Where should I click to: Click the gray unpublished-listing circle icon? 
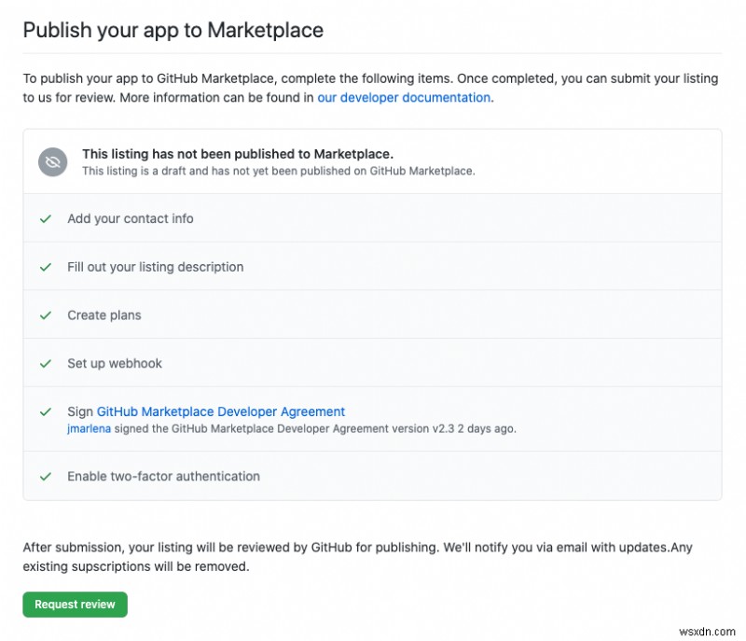pos(51,161)
